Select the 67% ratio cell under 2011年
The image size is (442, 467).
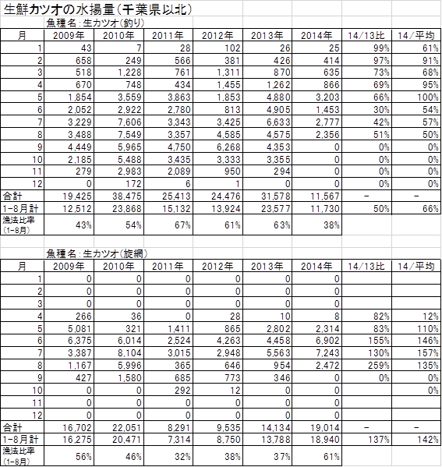pos(182,225)
